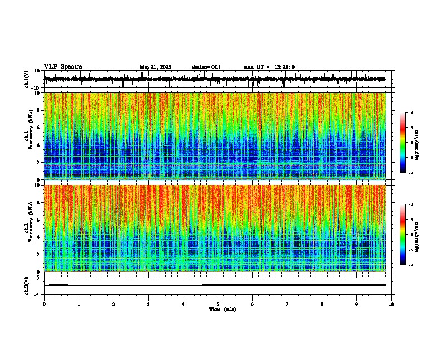Click the ch.1(V) waveform trace
This screenshot has height=341, width=441.
point(215,79)
